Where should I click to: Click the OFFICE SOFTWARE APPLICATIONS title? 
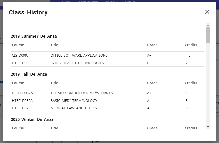[x=79, y=55]
